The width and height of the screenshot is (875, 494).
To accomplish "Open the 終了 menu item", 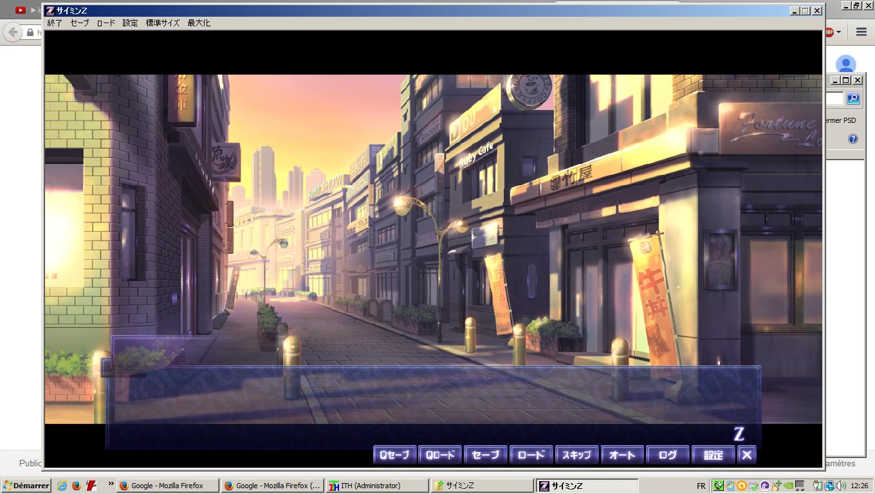I will click(55, 23).
